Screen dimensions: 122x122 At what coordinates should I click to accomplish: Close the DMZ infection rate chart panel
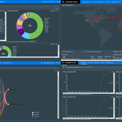[x=114, y=72]
